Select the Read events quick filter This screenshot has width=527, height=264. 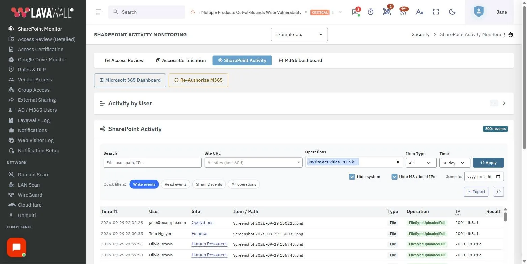click(x=176, y=184)
